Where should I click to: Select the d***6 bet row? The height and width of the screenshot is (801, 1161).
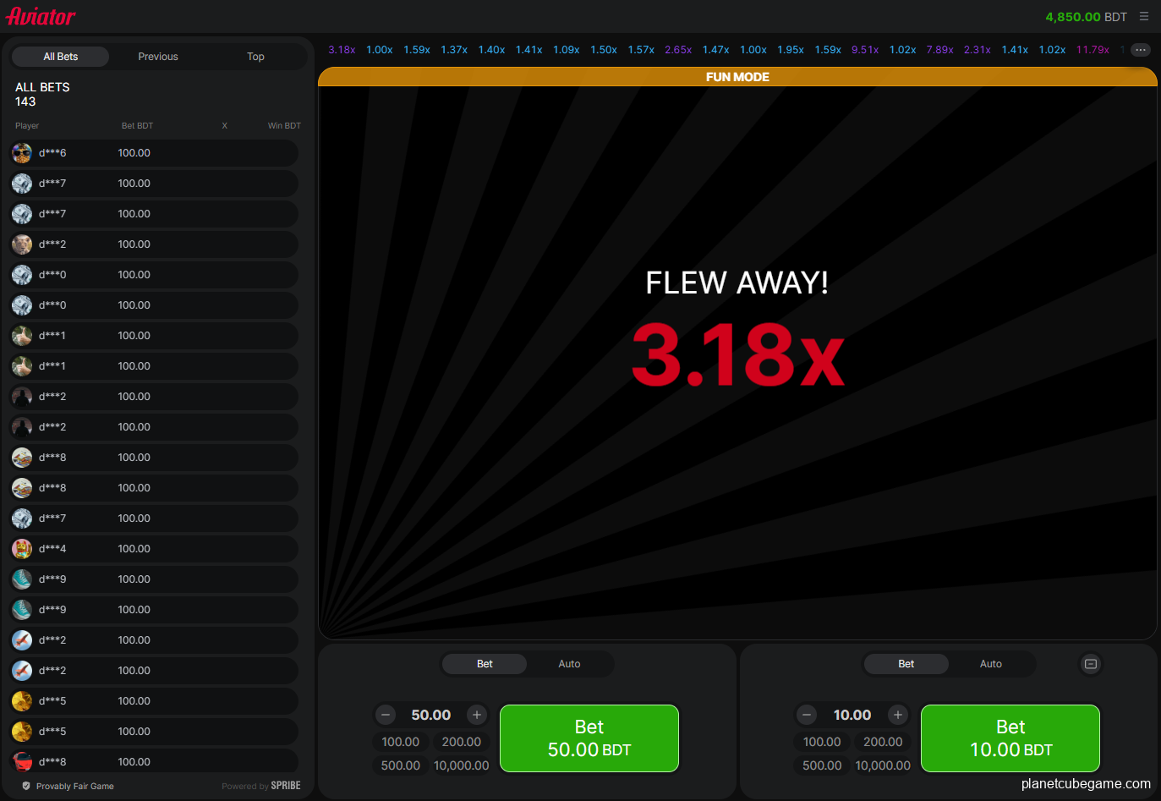point(154,153)
